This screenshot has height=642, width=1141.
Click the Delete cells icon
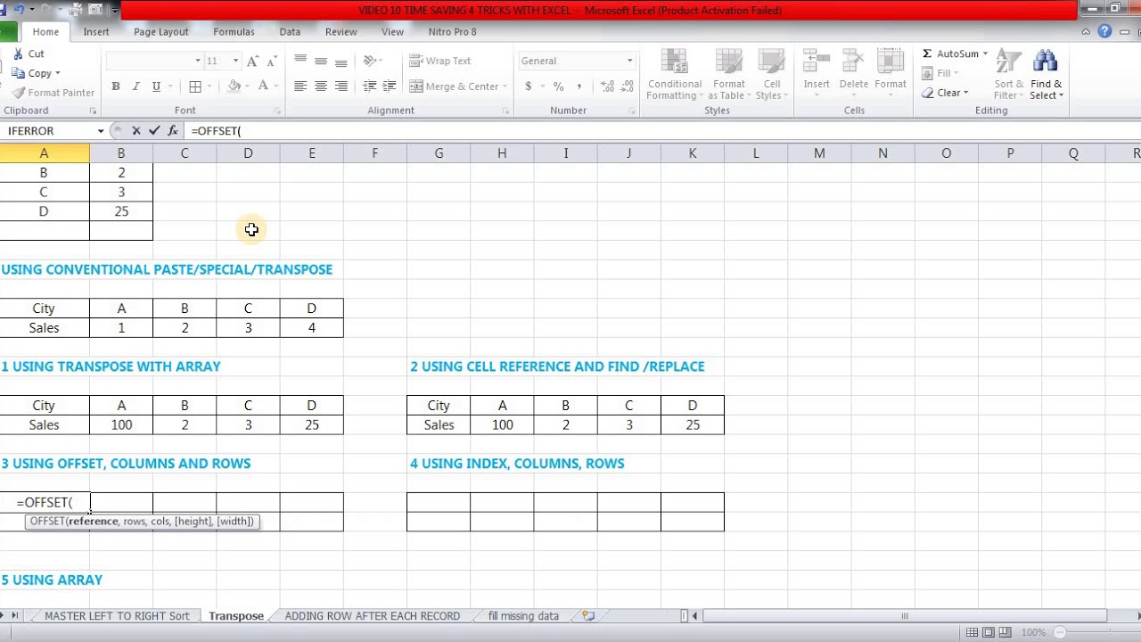click(x=853, y=61)
